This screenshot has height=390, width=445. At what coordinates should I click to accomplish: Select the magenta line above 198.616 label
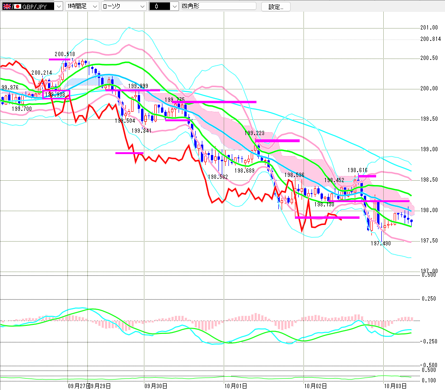[x=367, y=176]
